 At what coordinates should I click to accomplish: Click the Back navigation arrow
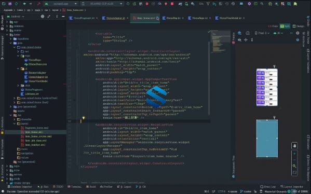(24, 4)
